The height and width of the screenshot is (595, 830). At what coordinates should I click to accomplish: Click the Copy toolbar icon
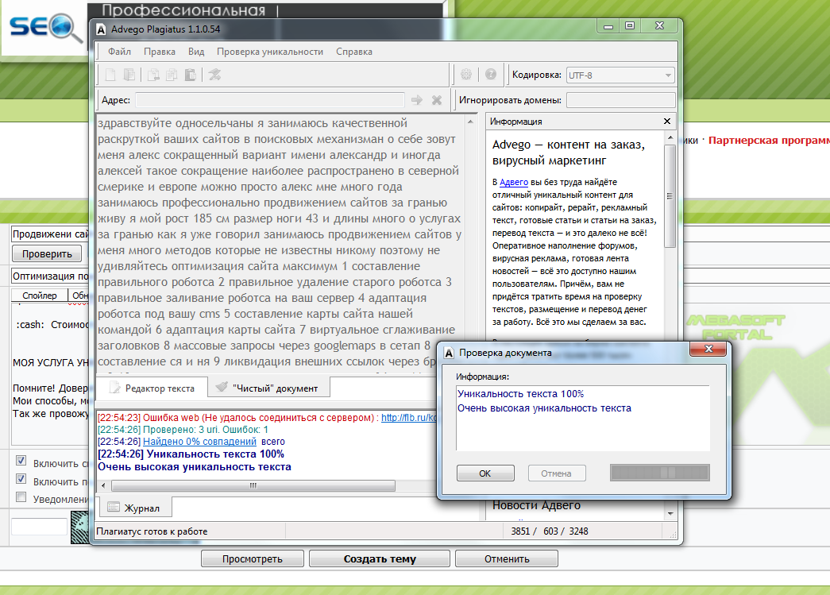172,75
